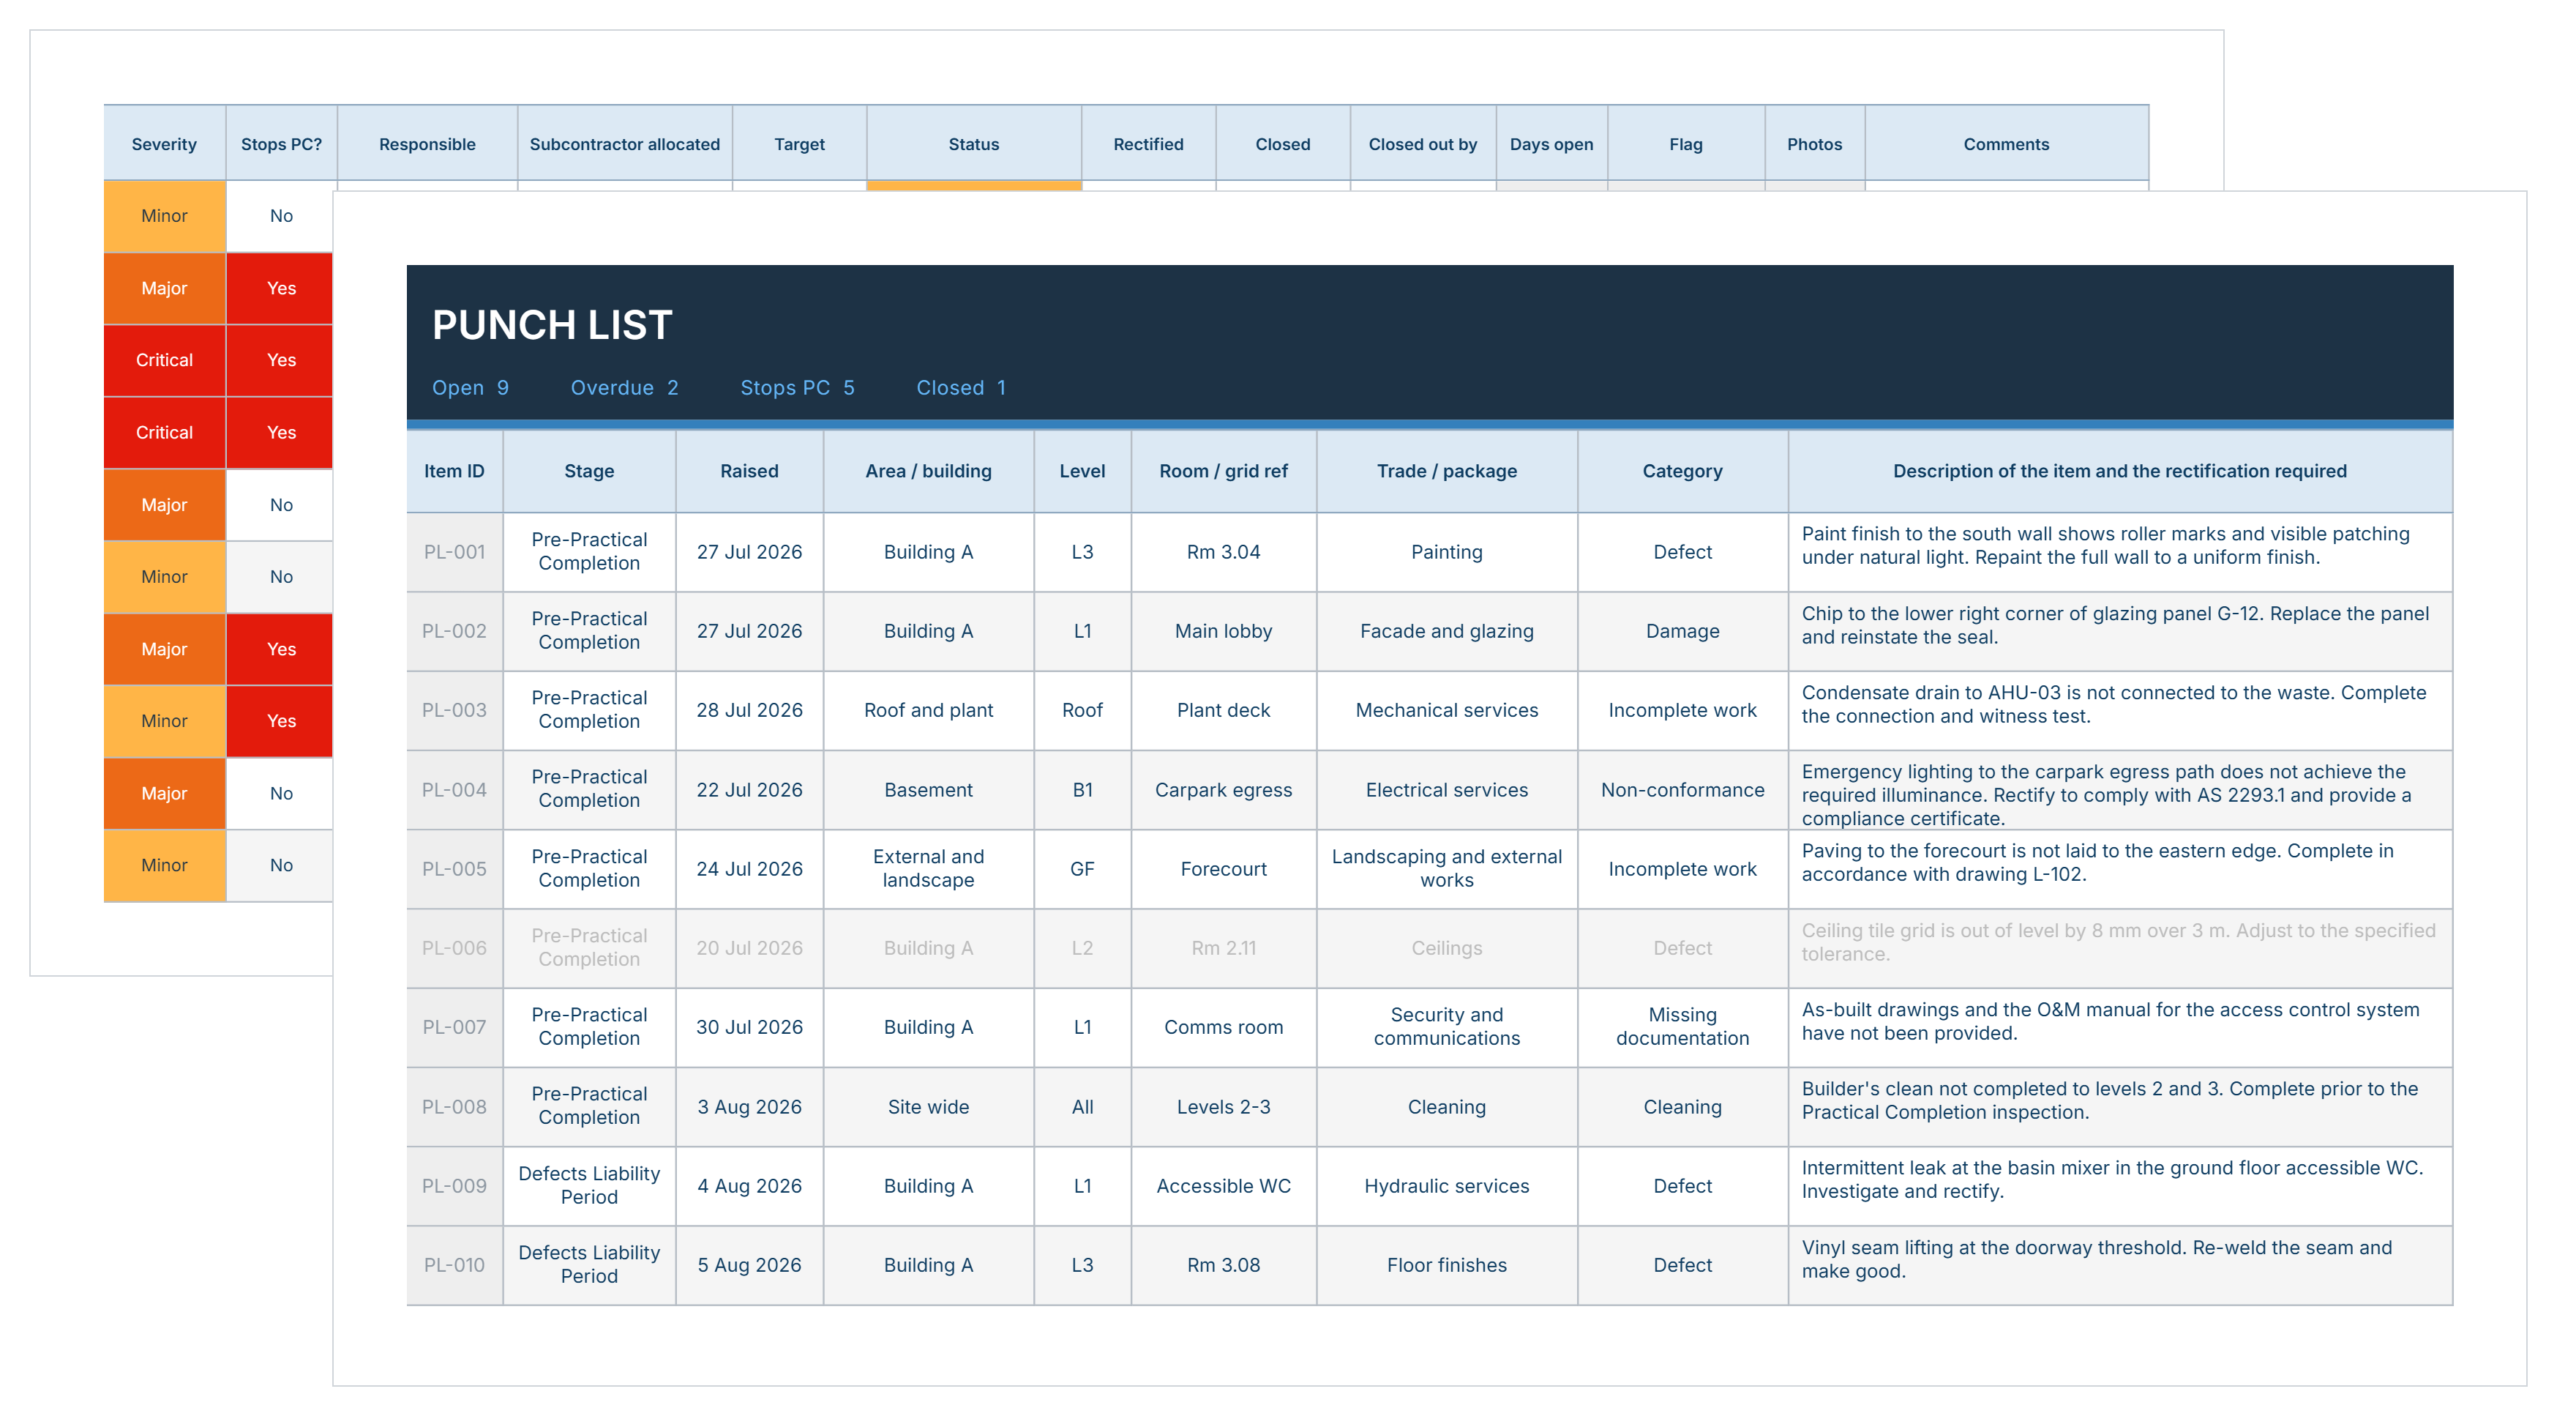Screen dimensions: 2576x1416
Task: Click the Description of the item header
Action: point(2119,472)
